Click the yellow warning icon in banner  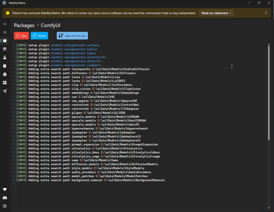pos(8,13)
